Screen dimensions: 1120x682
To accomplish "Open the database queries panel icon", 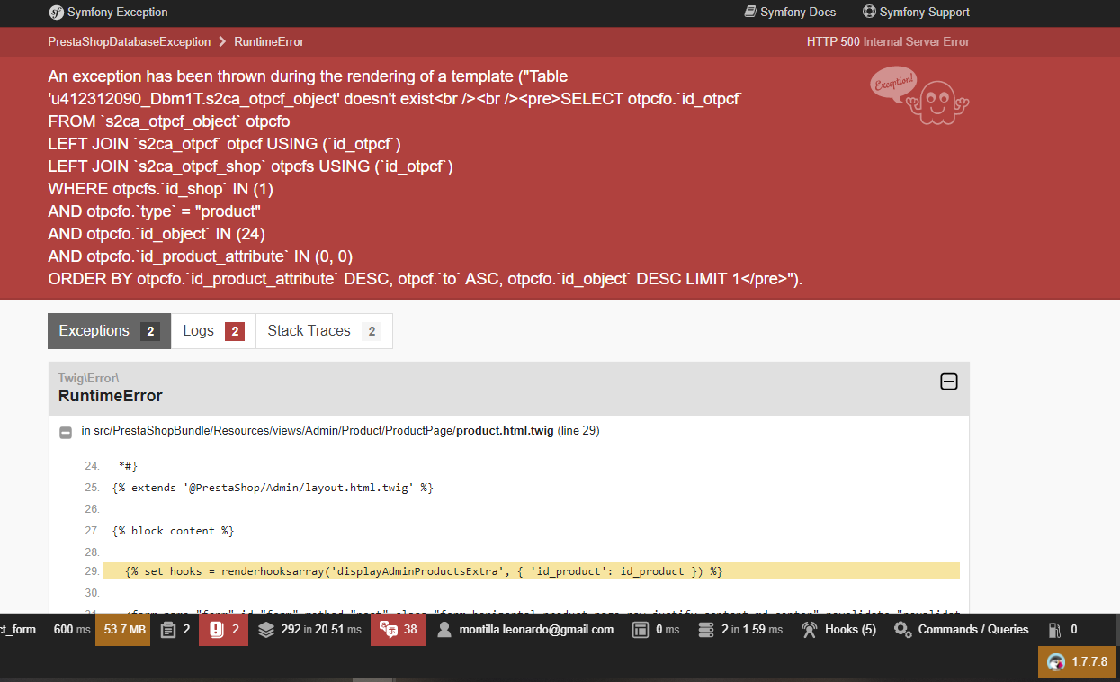I will point(706,630).
